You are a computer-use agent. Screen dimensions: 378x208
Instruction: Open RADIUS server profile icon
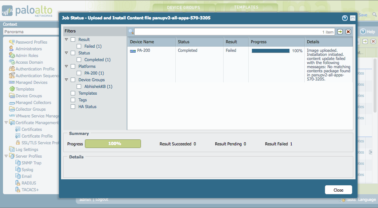pos(18,183)
